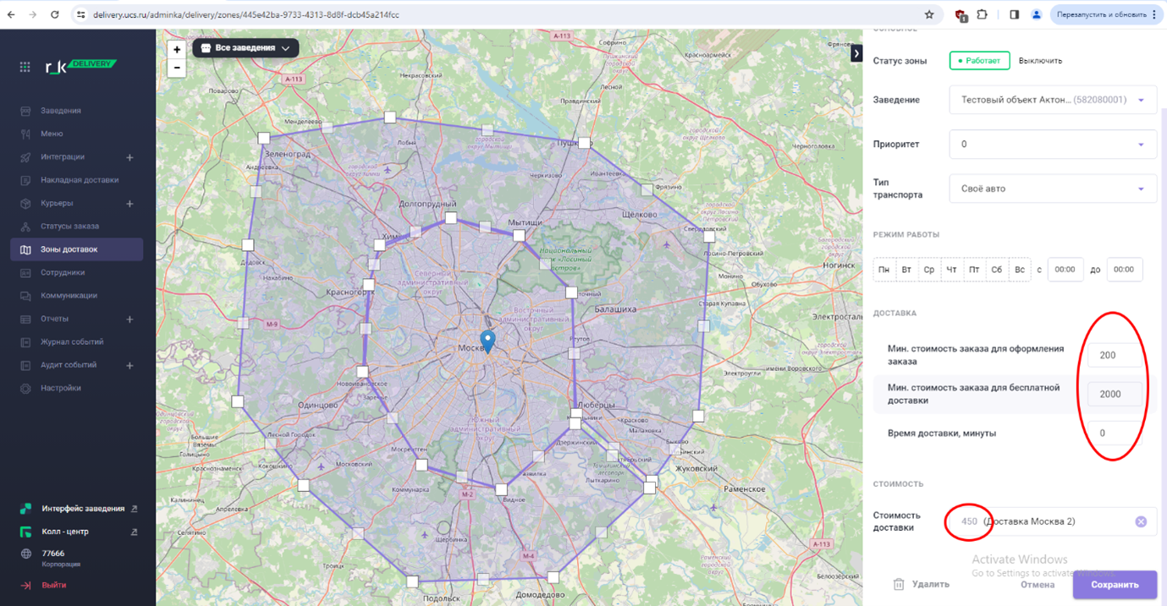Open the Все заведения dropdown

click(x=245, y=48)
